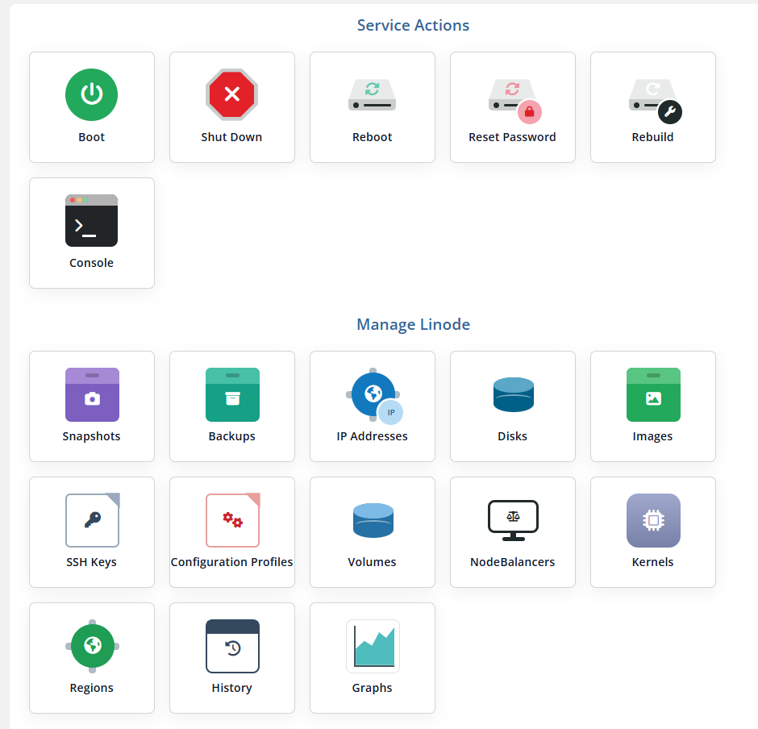The width and height of the screenshot is (758, 729).
Task: Click the Reboot label text
Action: [373, 137]
